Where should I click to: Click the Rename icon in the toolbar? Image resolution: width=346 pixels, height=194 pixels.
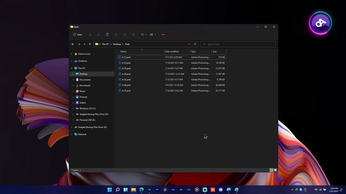pyautogui.click(x=116, y=34)
